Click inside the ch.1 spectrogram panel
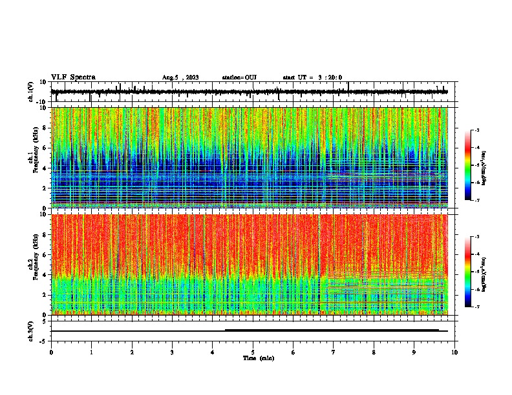The width and height of the screenshot is (512, 395). (250, 157)
